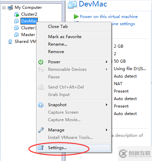
Task: Click the virtual machine settings link
Action: tap(123, 24)
